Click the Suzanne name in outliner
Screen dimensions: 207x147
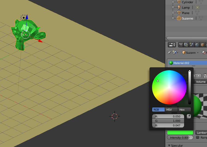[187, 18]
